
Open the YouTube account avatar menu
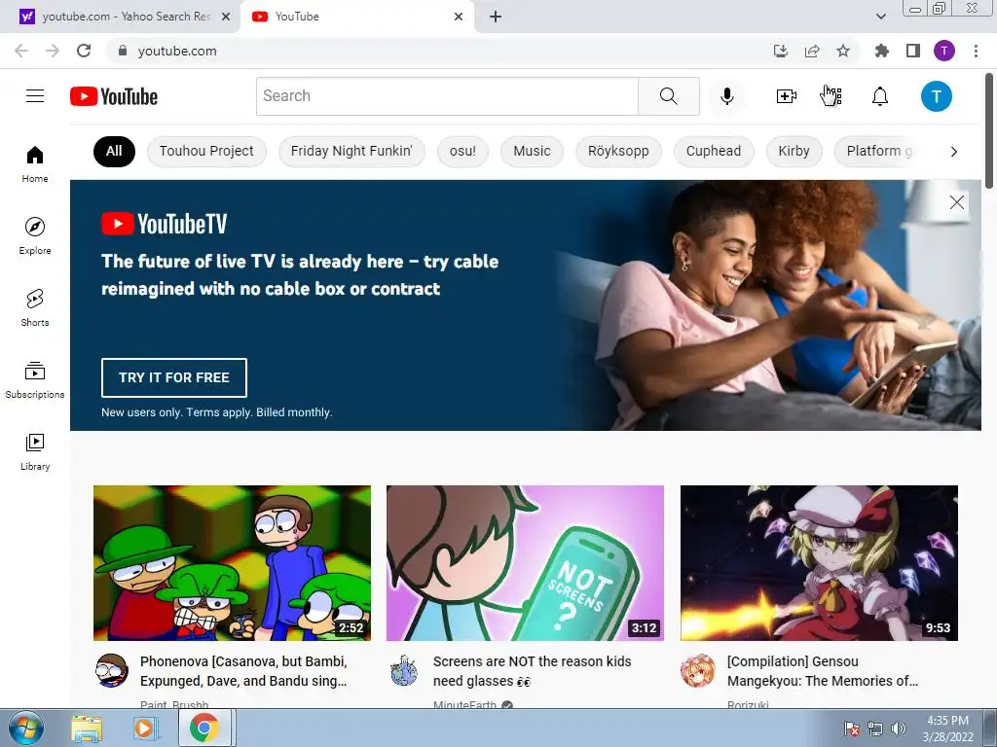coord(936,96)
